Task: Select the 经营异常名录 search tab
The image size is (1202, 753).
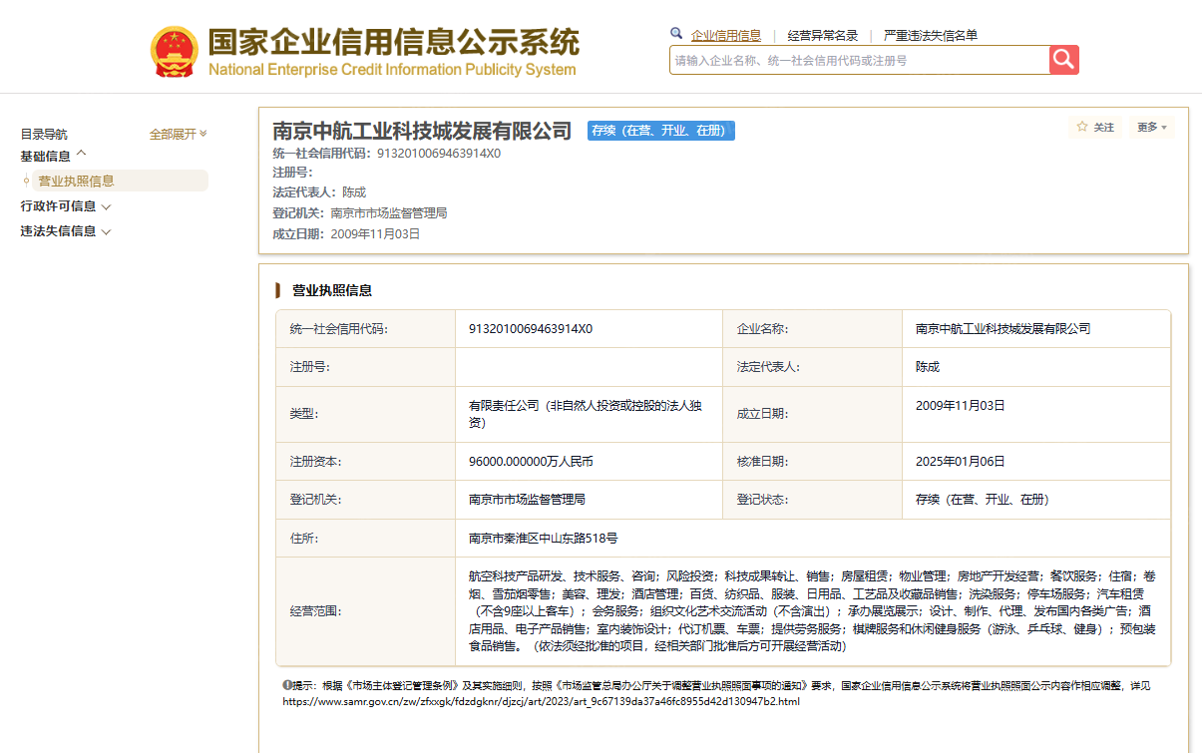Action: pos(823,35)
